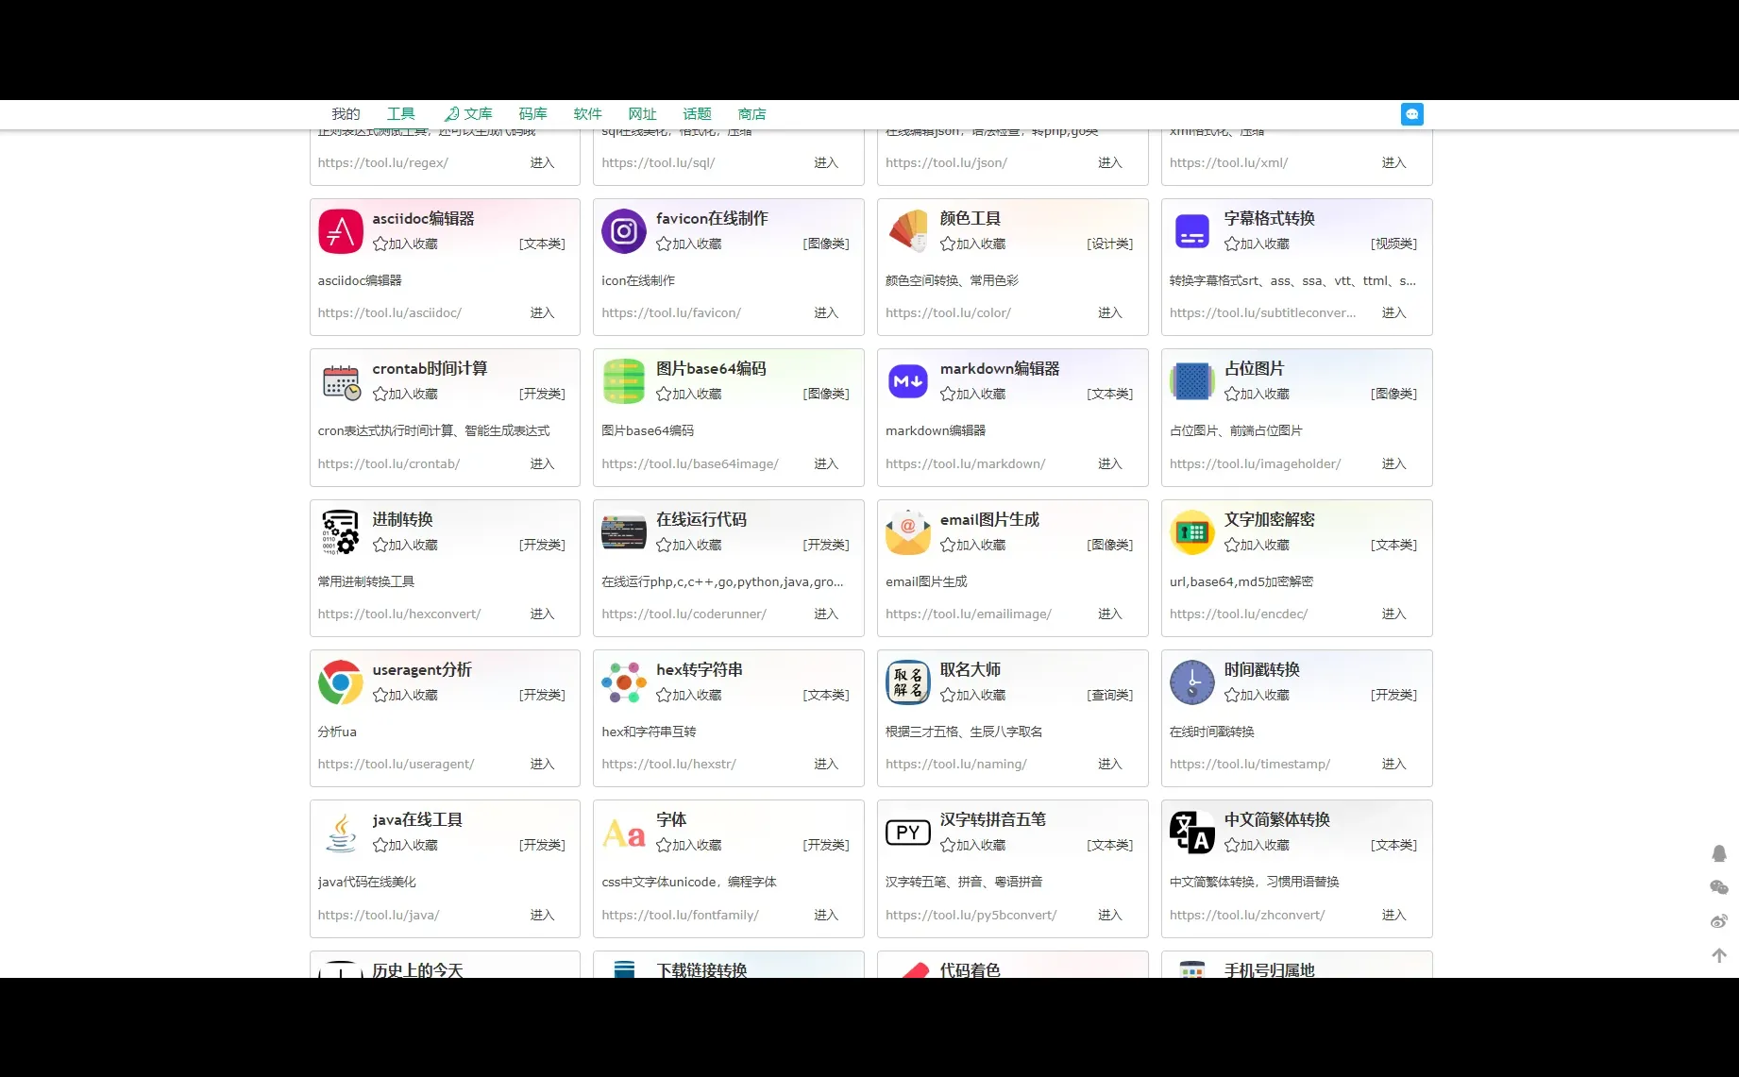The width and height of the screenshot is (1739, 1077).
Task: Click the [查询类] category tag
Action: [x=1110, y=695]
